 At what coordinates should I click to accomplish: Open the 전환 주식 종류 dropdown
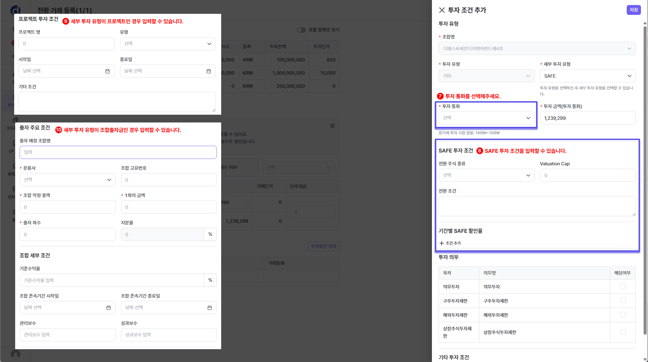pyautogui.click(x=486, y=175)
